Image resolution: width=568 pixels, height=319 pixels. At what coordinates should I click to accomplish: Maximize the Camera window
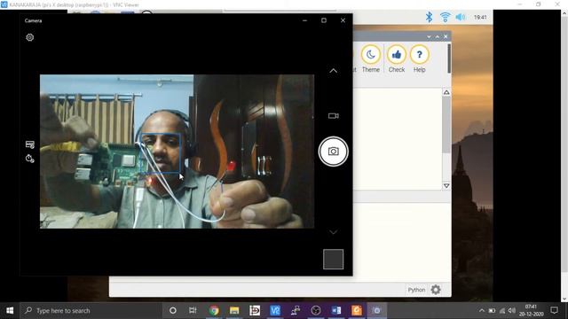324,20
